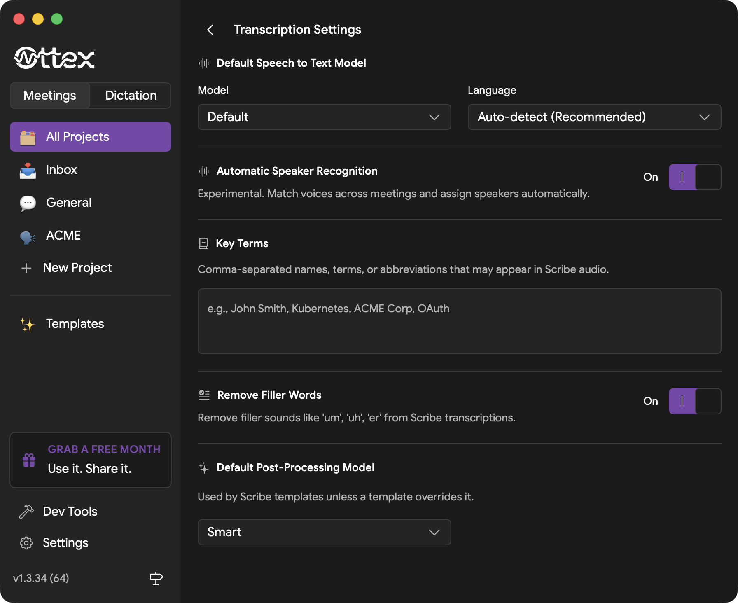
Task: Click the Remove Filler Words list icon
Action: point(204,395)
